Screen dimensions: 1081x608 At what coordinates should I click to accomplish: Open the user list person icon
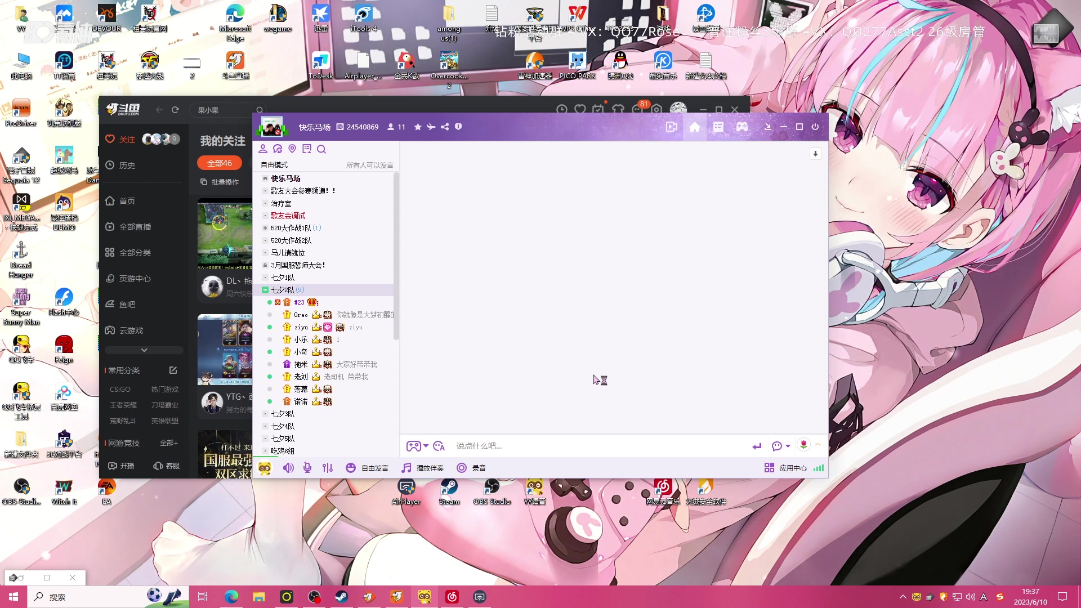coord(263,149)
